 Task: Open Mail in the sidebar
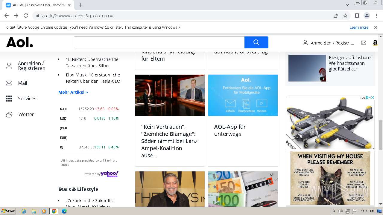(x=22, y=83)
